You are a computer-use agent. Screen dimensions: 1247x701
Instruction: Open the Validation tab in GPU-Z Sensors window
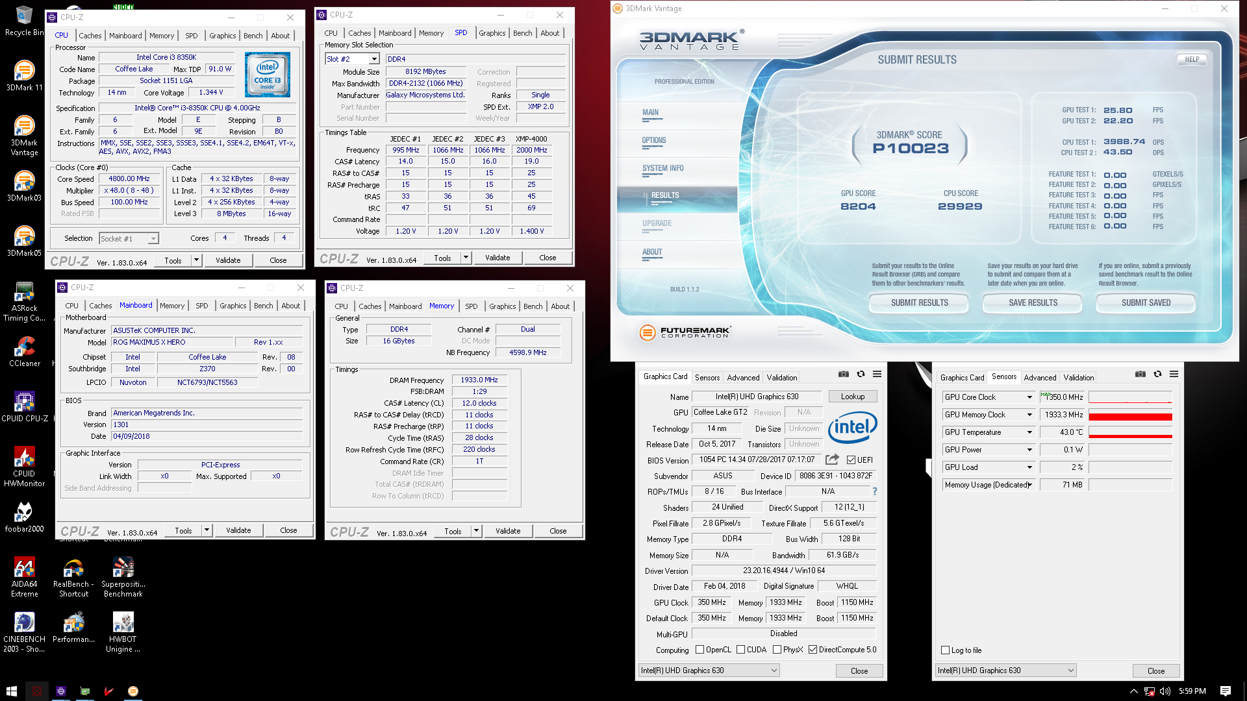coord(1079,378)
